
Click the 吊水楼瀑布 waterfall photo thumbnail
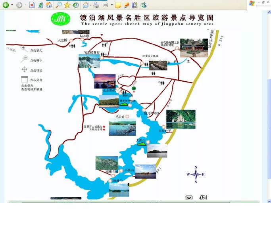[x=89, y=61]
